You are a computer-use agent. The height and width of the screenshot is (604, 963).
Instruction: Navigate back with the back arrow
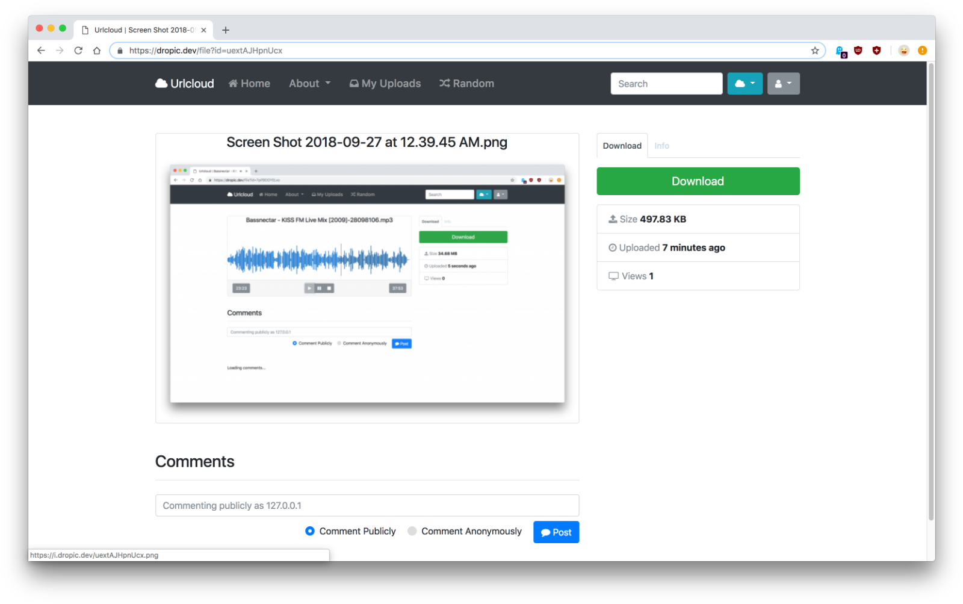pos(41,51)
